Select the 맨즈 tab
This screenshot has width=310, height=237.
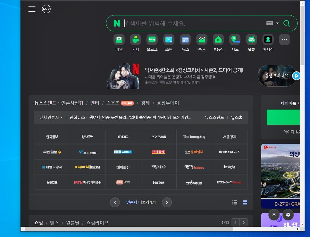[54, 223]
